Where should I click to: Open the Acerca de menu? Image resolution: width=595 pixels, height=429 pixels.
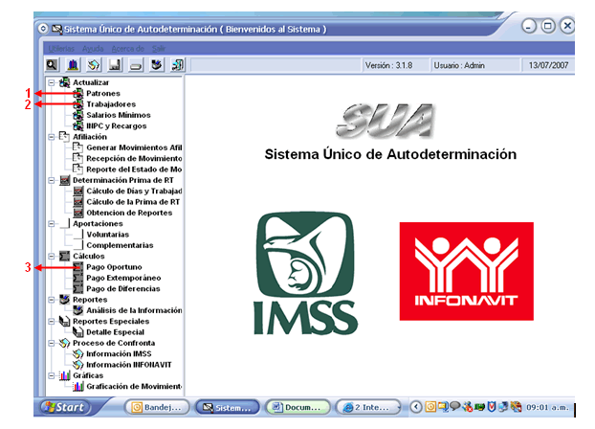(128, 49)
